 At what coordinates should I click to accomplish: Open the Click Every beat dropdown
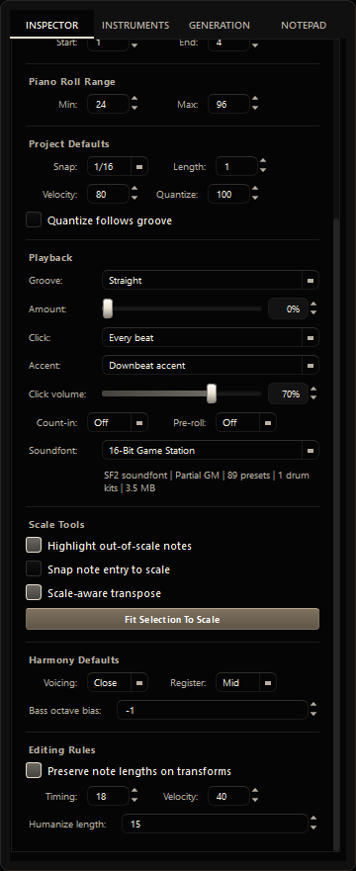pos(211,337)
